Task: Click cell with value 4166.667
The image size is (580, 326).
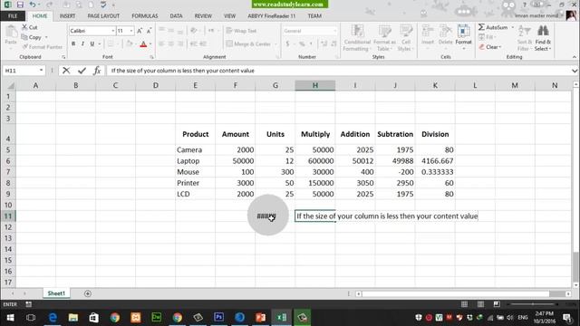Action: (435, 161)
